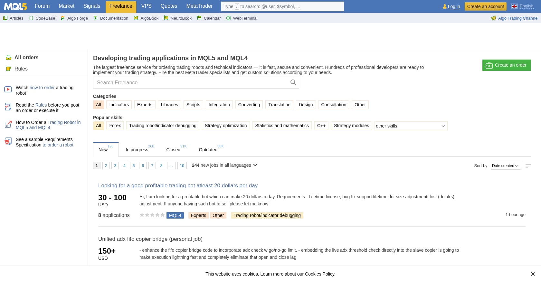This screenshot has width=541, height=282.
Task: Filter by the Consultation category
Action: pos(334,105)
